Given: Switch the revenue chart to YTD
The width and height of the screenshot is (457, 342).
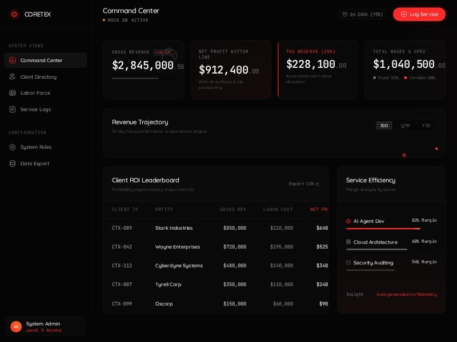Looking at the screenshot, I should click(426, 125).
